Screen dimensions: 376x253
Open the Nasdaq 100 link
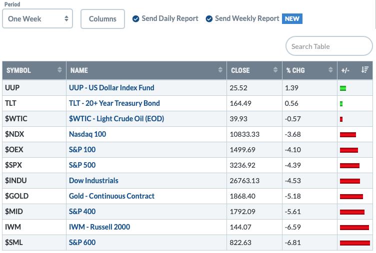click(87, 134)
